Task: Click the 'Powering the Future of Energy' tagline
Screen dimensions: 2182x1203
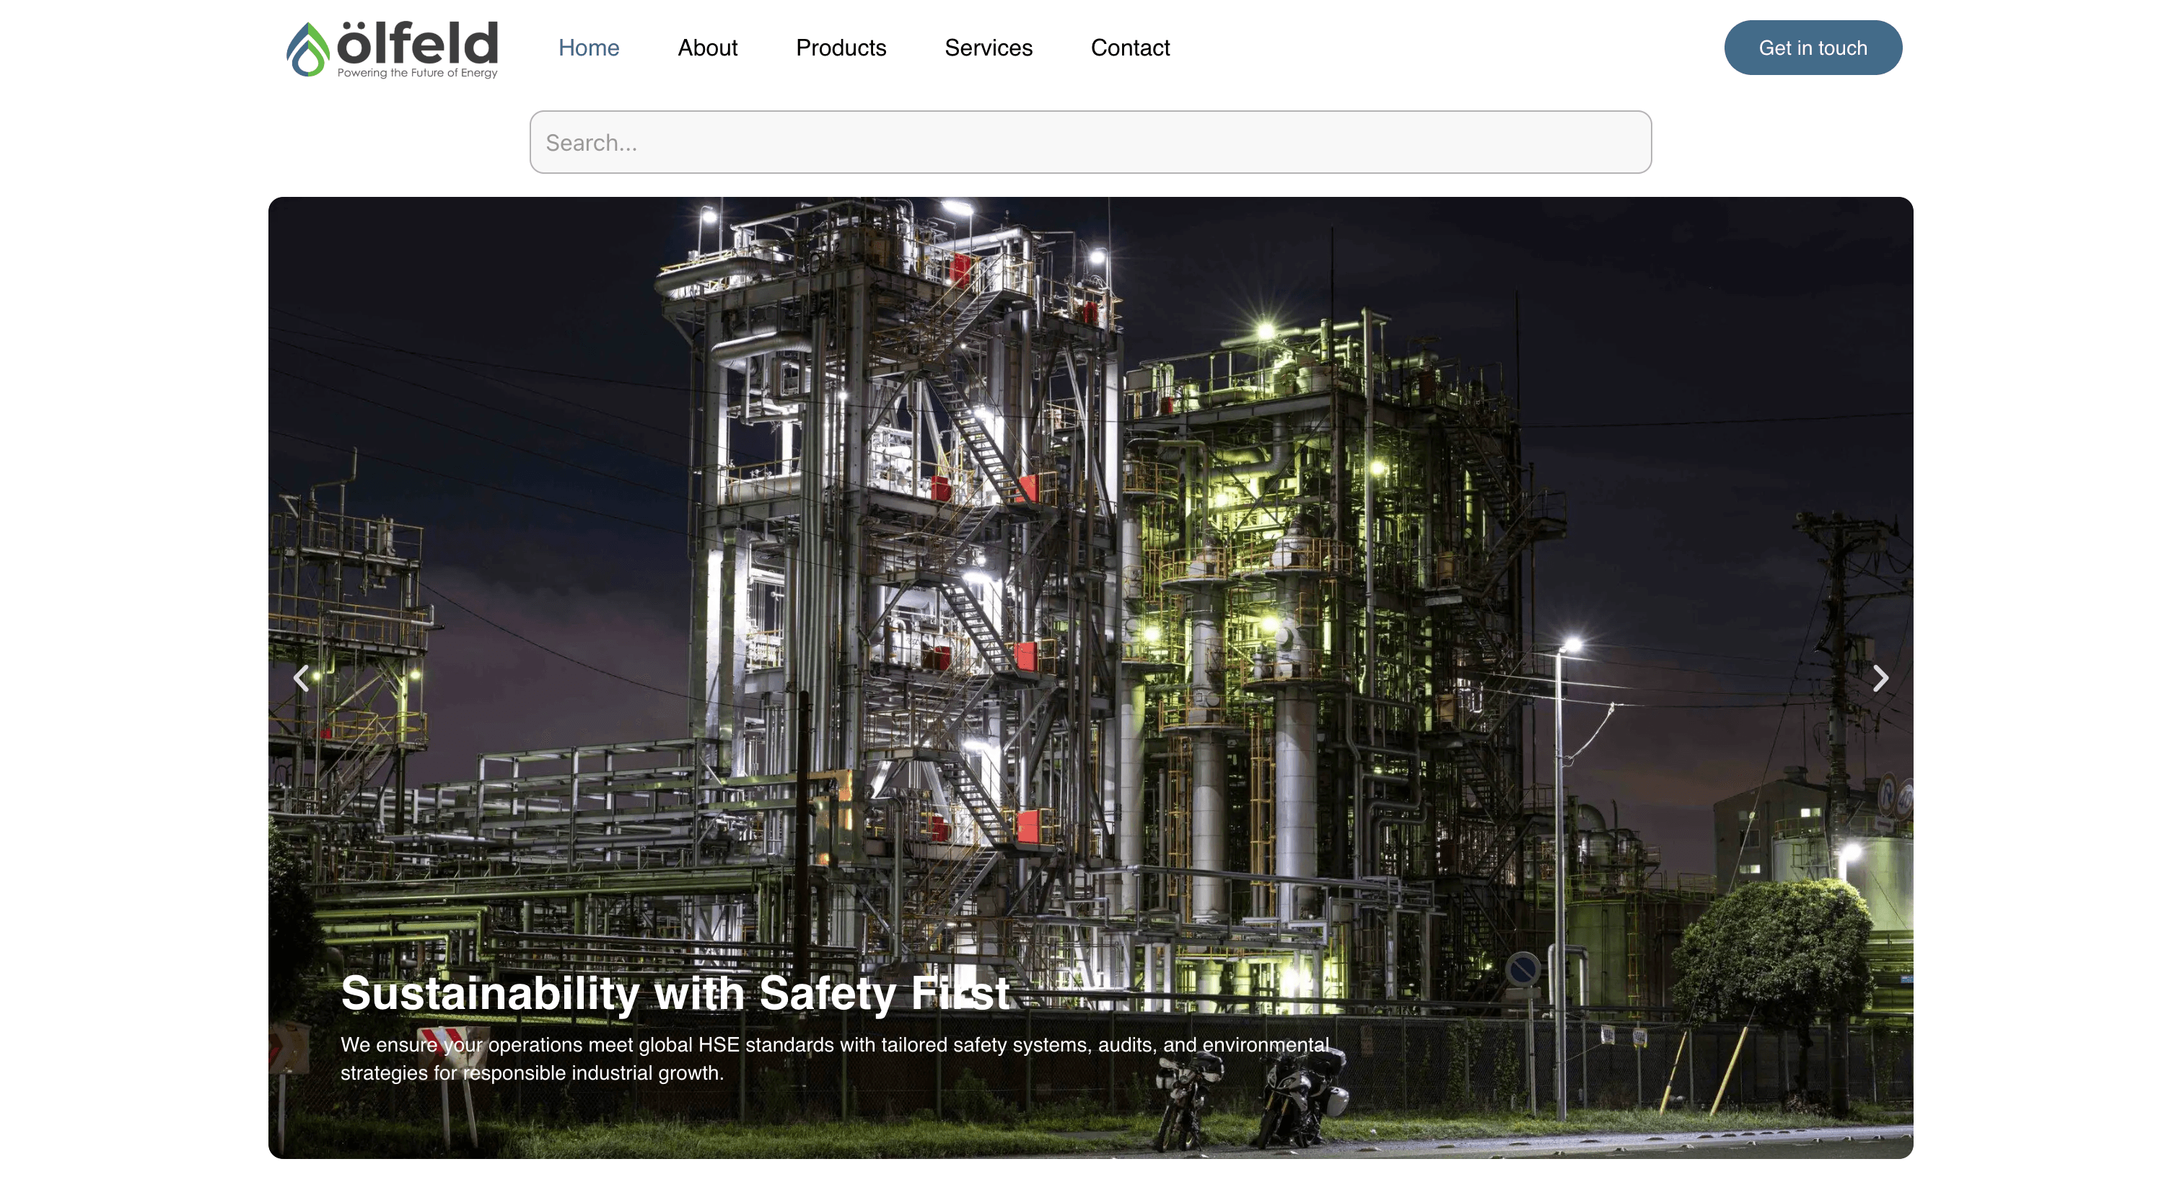Action: click(x=417, y=73)
